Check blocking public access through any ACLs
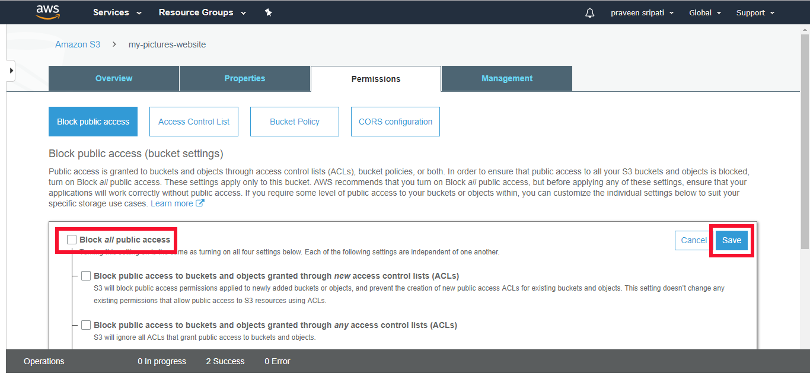This screenshot has height=376, width=810. tap(86, 324)
